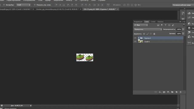The image size is (194, 109).
Task: Select the Слой 0 layer thumbnail
Action: point(140,42)
